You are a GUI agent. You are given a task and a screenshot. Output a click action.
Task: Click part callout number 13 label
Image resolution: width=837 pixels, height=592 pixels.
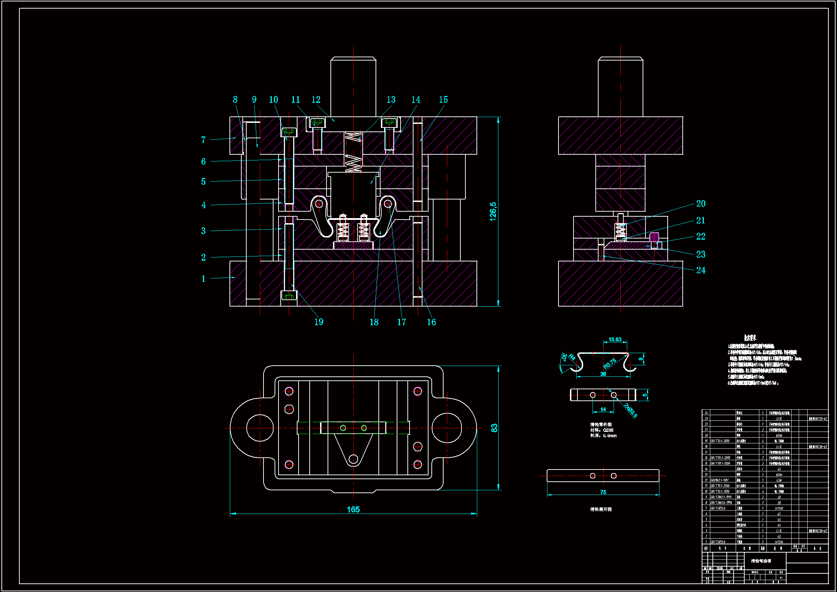pyautogui.click(x=391, y=100)
